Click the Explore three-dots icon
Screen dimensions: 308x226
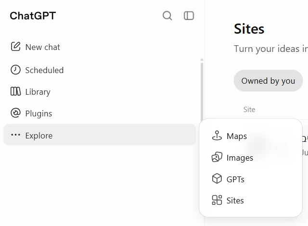(15, 135)
